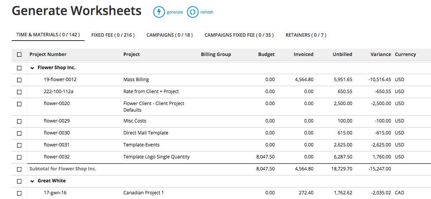This screenshot has width=431, height=199.
Task: Open the Campaigns ( 0 / 18 ) tab
Action: pyautogui.click(x=170, y=35)
